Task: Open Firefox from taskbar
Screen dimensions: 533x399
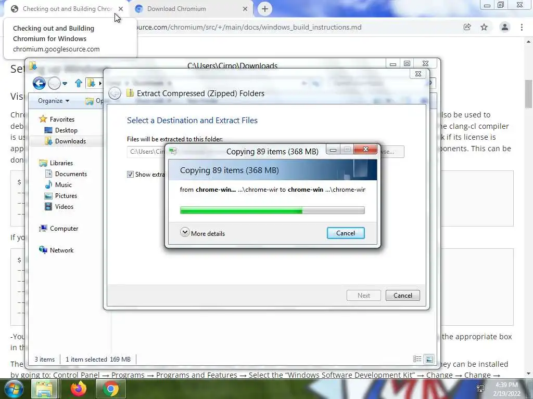Action: pos(79,389)
